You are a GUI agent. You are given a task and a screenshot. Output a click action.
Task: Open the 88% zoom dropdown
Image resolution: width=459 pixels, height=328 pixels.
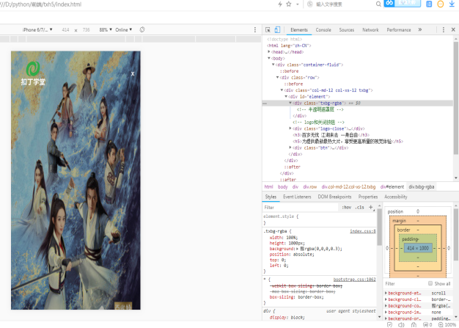[106, 29]
